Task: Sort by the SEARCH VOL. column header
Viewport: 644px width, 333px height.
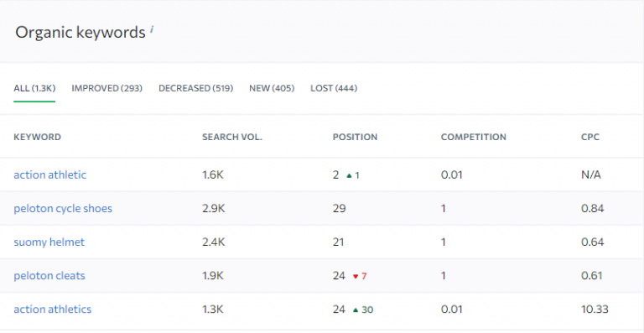Action: pos(232,137)
